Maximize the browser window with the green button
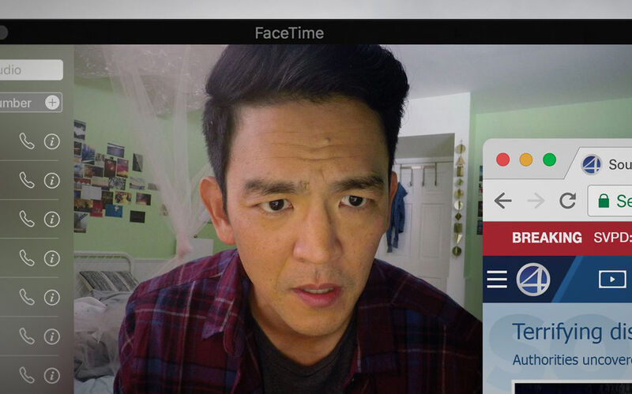This screenshot has width=632, height=394. [x=549, y=159]
